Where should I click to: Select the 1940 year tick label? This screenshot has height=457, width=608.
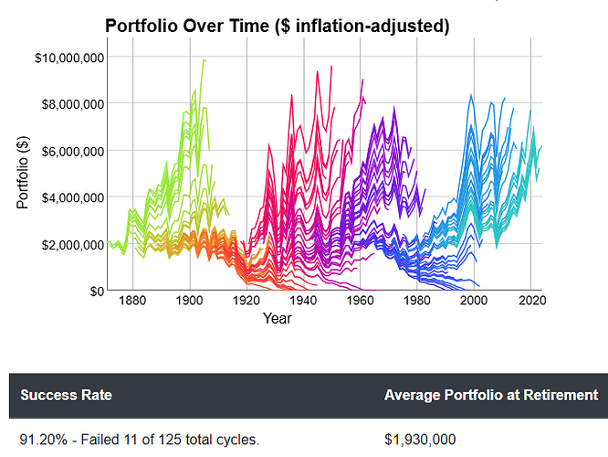[x=304, y=301]
